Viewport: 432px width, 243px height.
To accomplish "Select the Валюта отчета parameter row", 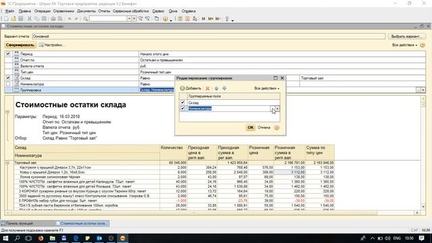I will coord(215,66).
